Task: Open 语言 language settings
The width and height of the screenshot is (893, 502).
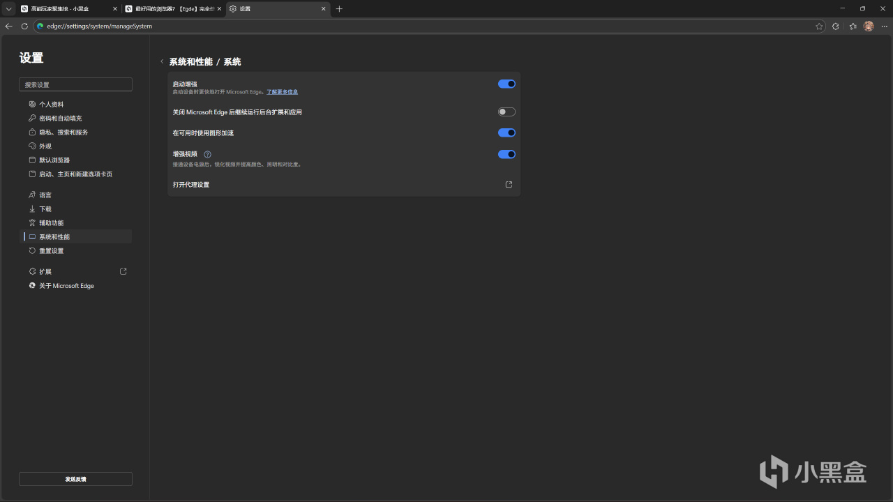Action: tap(75, 195)
